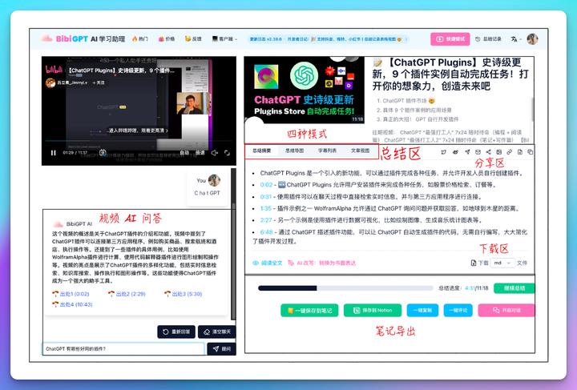Open the 反馈 feedback page
The image size is (577, 390).
pos(193,39)
